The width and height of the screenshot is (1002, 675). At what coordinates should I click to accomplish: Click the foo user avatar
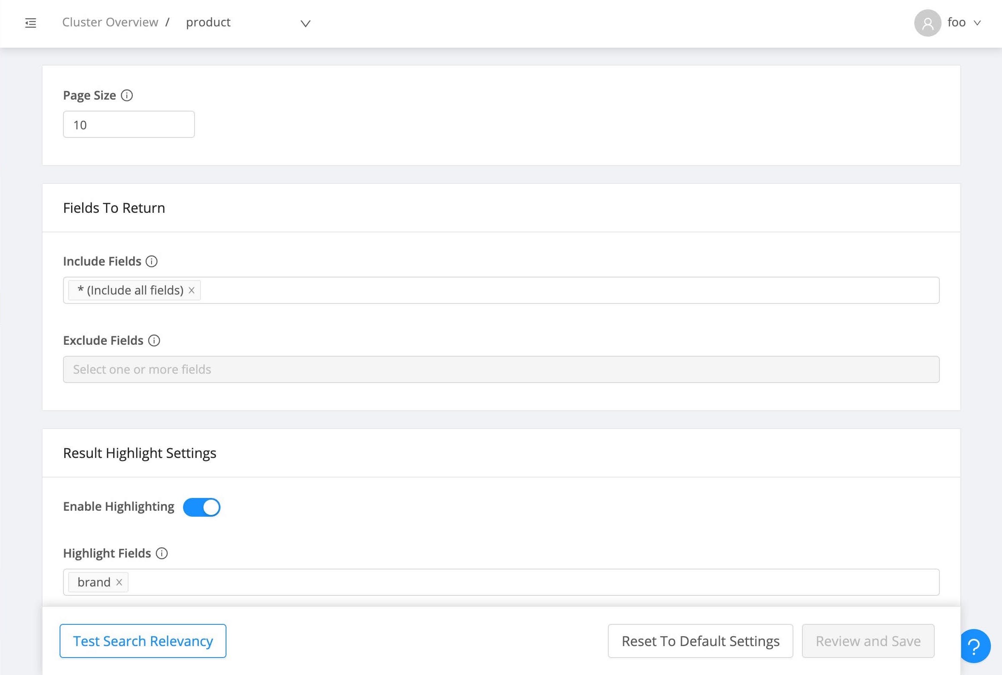pyautogui.click(x=928, y=23)
